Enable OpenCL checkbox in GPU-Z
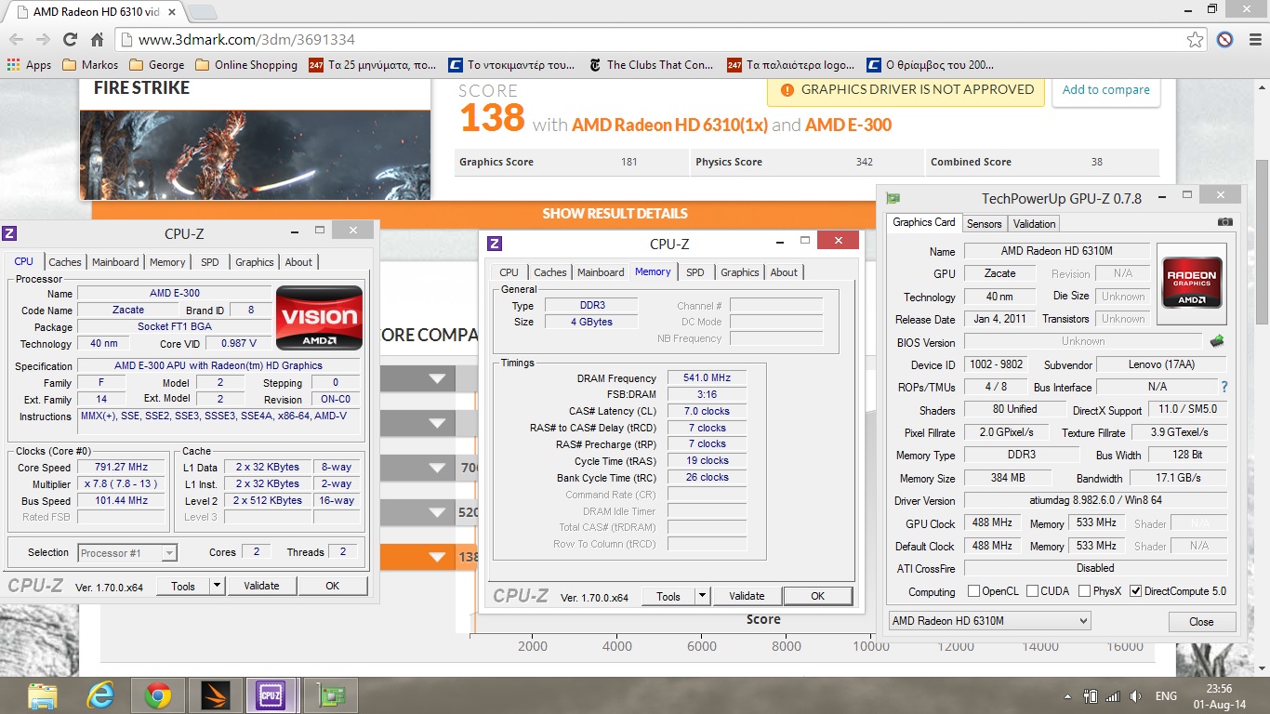 tap(973, 591)
